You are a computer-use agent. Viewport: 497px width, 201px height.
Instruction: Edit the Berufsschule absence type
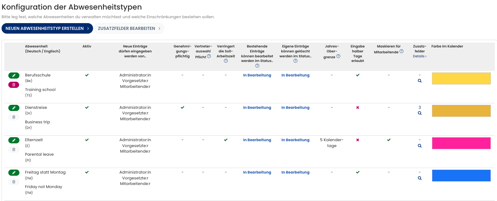click(14, 76)
